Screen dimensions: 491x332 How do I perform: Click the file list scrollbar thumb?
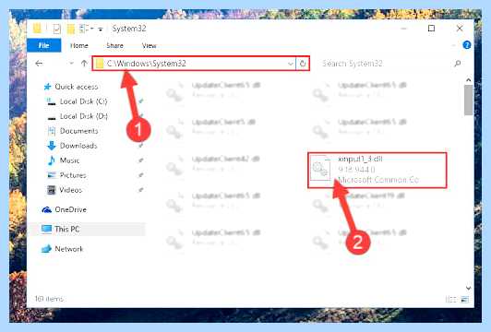pyautogui.click(x=469, y=100)
